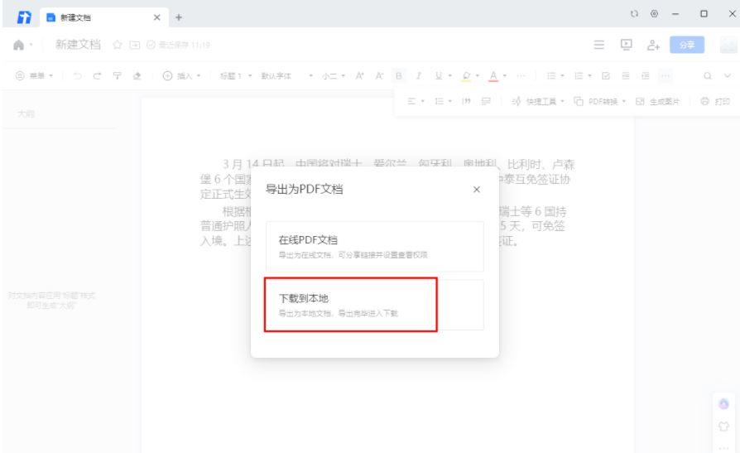Screen dimensions: 740x453
Task: Close the 导出为PDF文档 dialog
Action: 476,190
